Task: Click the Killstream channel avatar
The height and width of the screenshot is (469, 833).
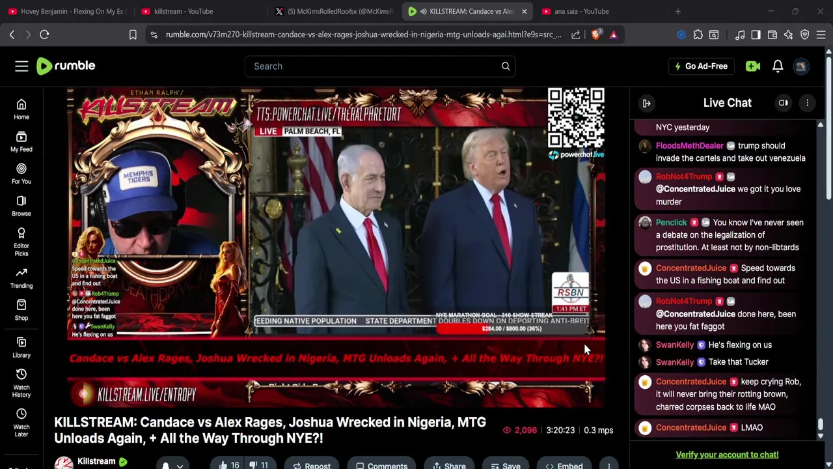Action: coord(64,464)
